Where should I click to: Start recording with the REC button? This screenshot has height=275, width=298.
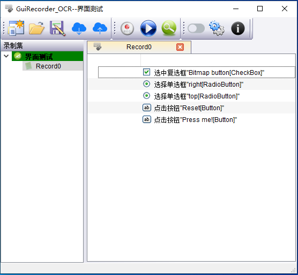point(127,29)
